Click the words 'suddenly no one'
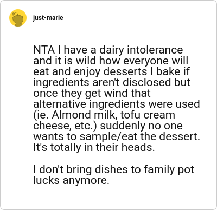 142,126
